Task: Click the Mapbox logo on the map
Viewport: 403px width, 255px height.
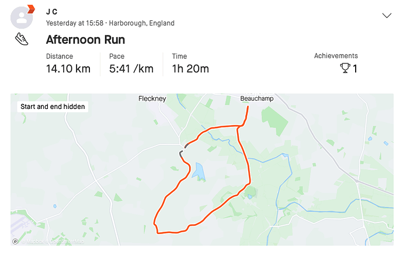Action: pyautogui.click(x=15, y=240)
